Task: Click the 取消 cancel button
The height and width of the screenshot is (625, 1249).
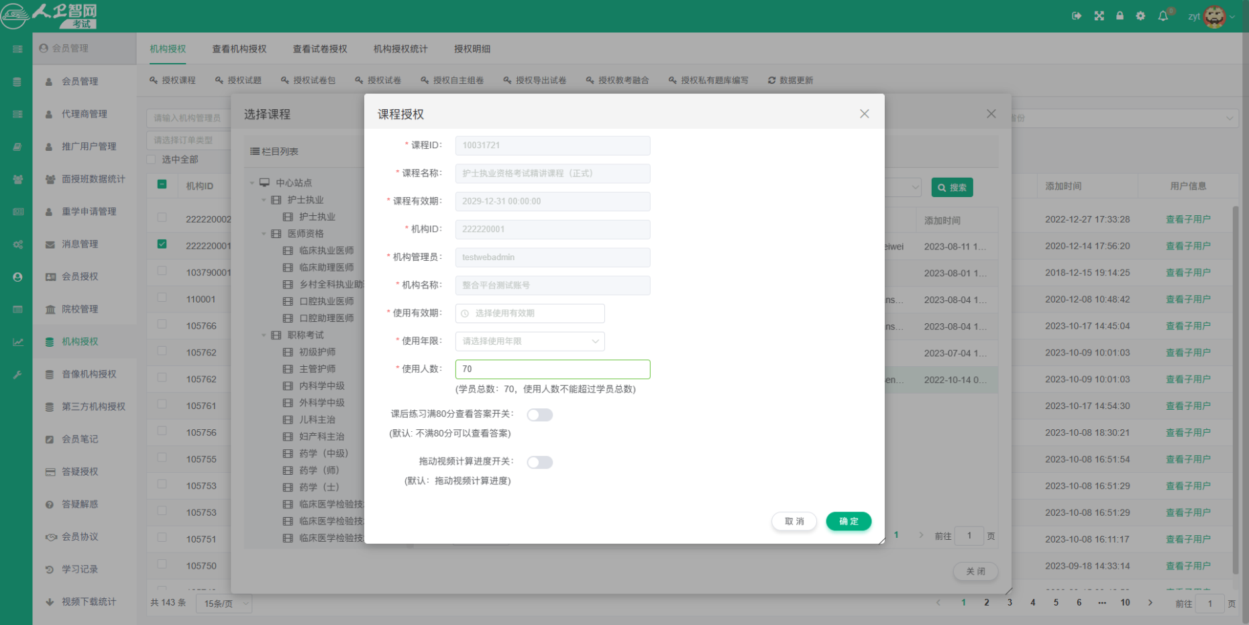Action: (x=794, y=521)
